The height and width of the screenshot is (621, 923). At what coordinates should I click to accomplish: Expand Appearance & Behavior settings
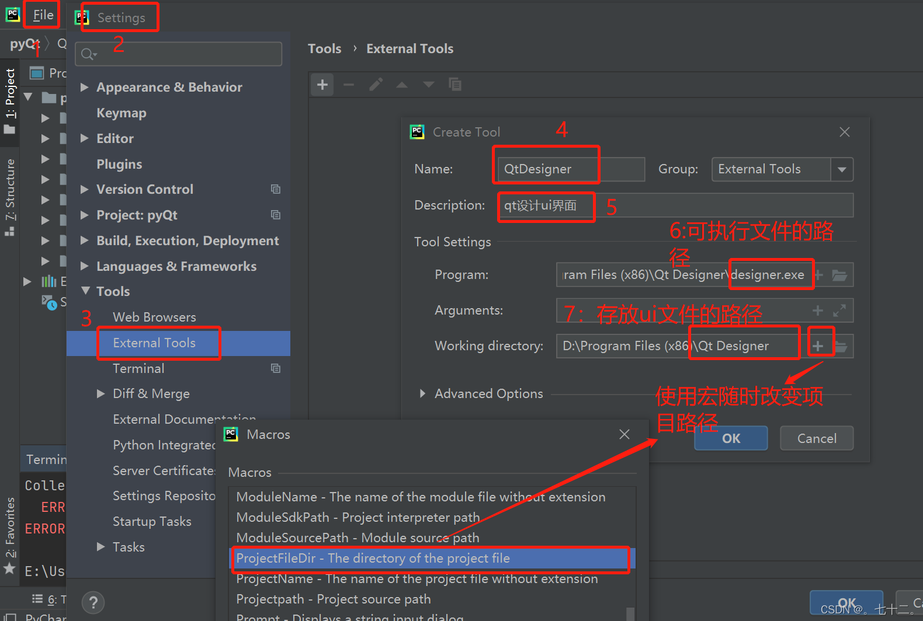coord(85,87)
